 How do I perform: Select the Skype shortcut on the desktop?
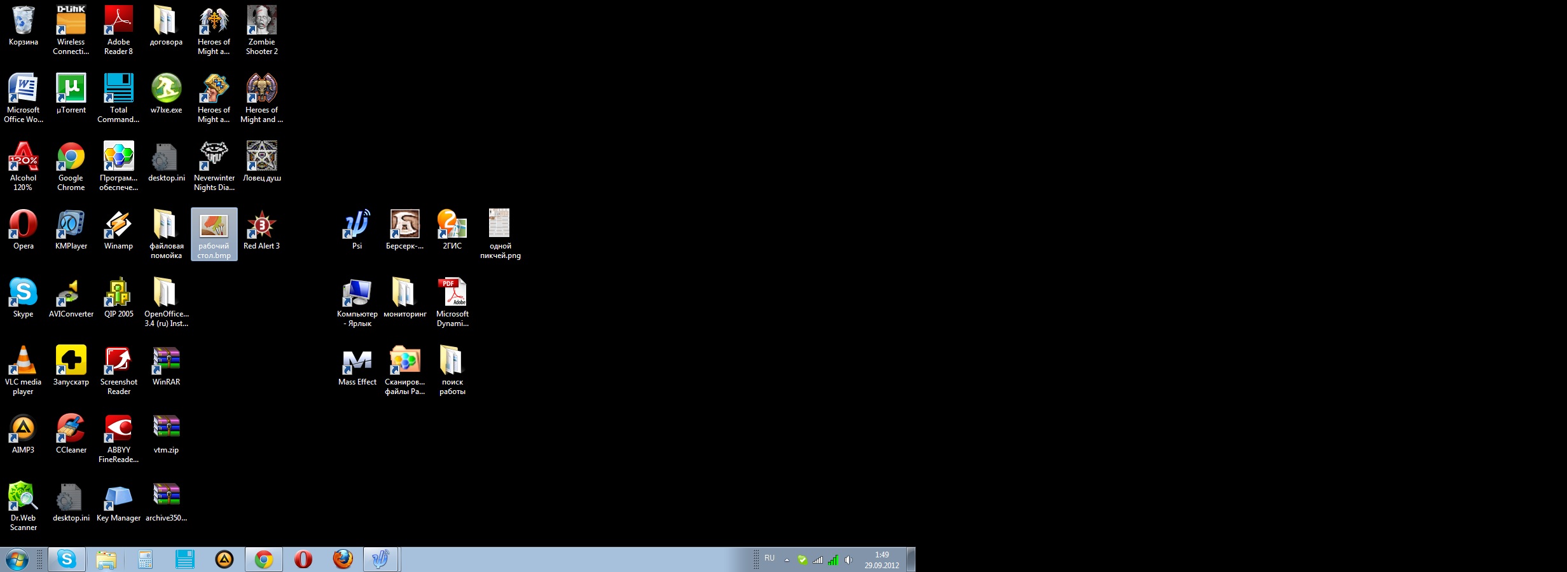coord(24,298)
